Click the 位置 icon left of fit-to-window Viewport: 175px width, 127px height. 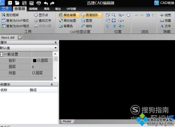coord(108,21)
